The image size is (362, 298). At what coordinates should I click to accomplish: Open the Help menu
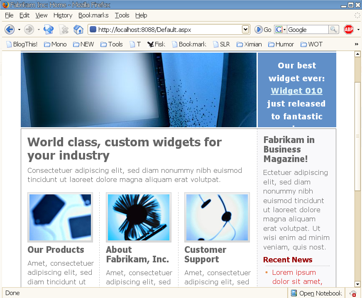[x=141, y=15]
